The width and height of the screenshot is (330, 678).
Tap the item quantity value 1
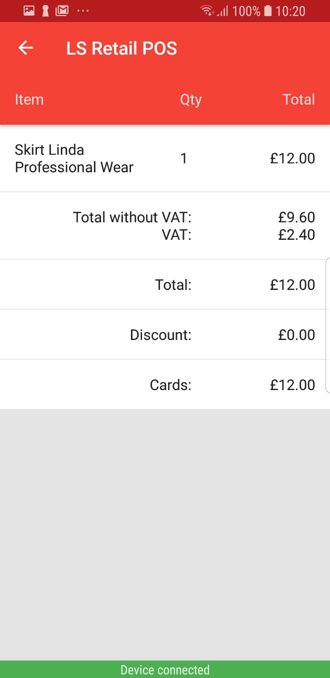183,158
